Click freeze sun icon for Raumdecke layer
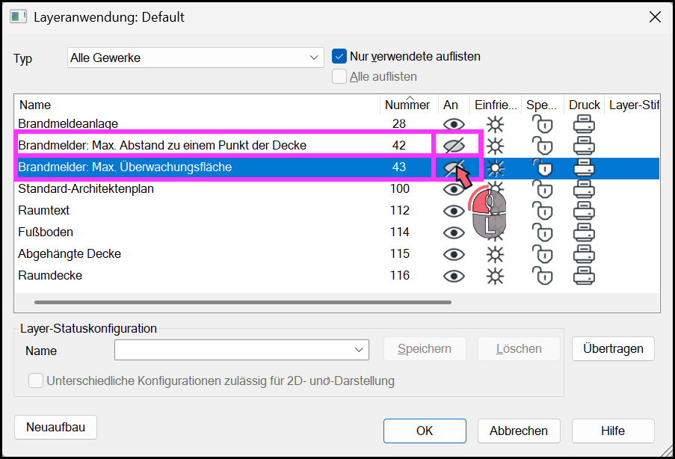 pos(495,276)
